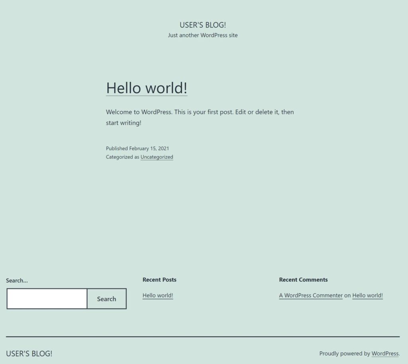Click the footer USER'S BLOG! link
This screenshot has height=364, width=408.
pyautogui.click(x=29, y=353)
